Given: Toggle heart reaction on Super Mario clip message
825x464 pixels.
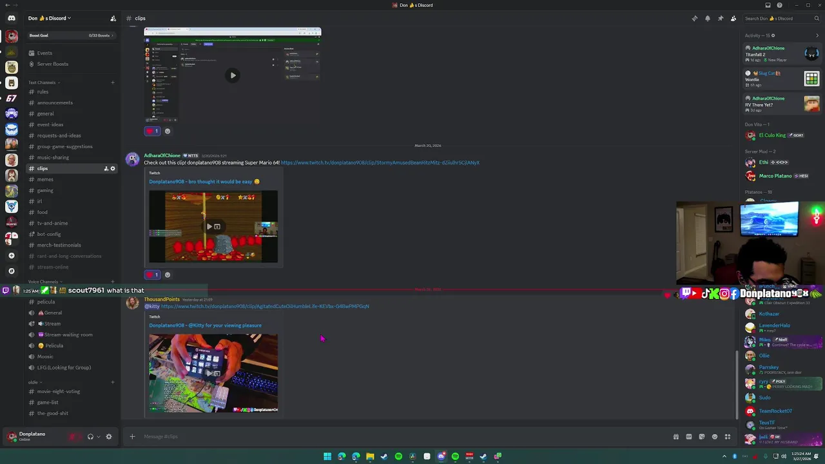Looking at the screenshot, I should pyautogui.click(x=152, y=275).
